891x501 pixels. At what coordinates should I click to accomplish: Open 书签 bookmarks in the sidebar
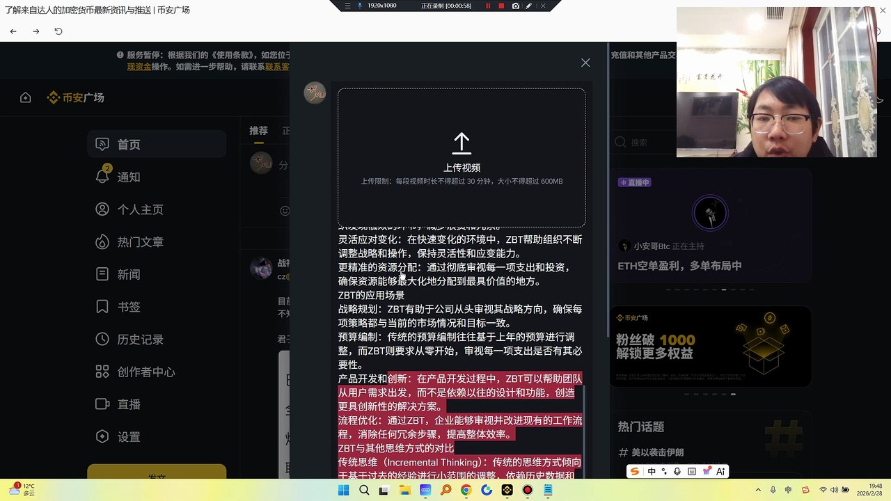157,307
